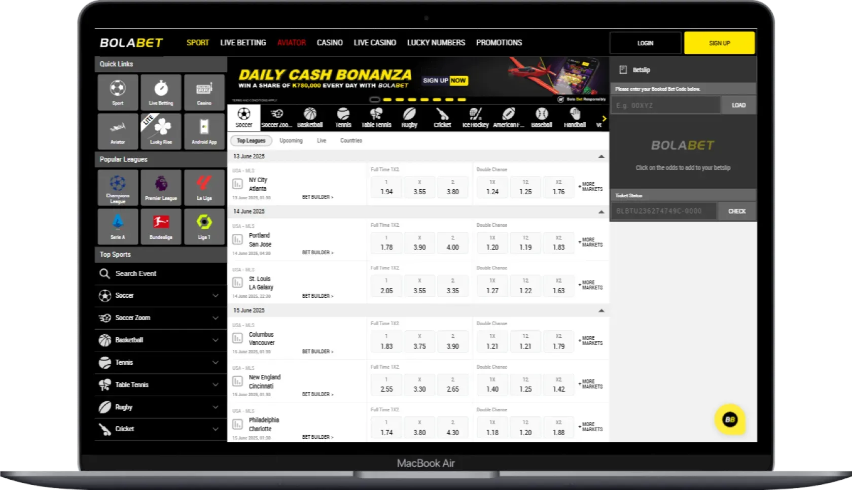
Task: Open the Lucky Five quick link tile
Action: 161,131
